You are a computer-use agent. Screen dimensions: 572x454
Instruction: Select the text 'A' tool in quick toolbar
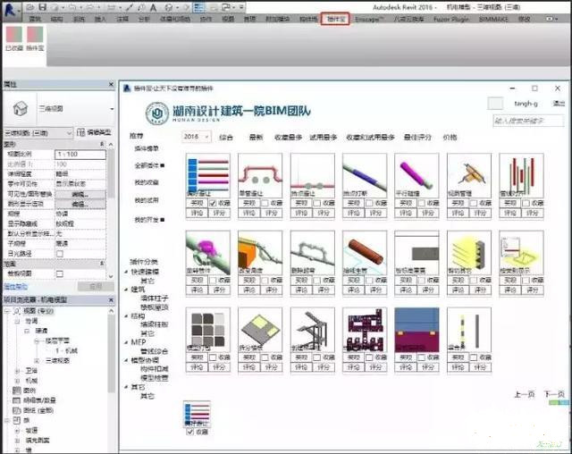pos(153,7)
